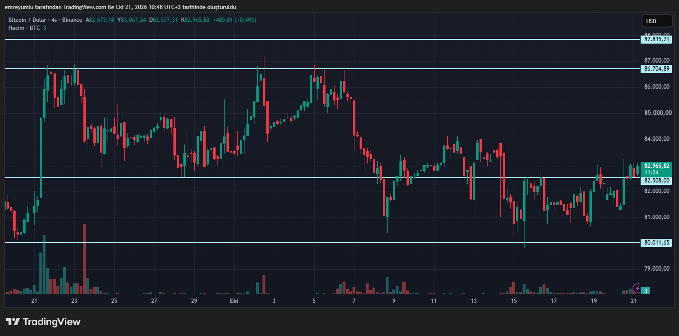Viewport: 679px width, 336px height.
Task: Click the 11:24 candle countdown timer
Action: coord(652,173)
